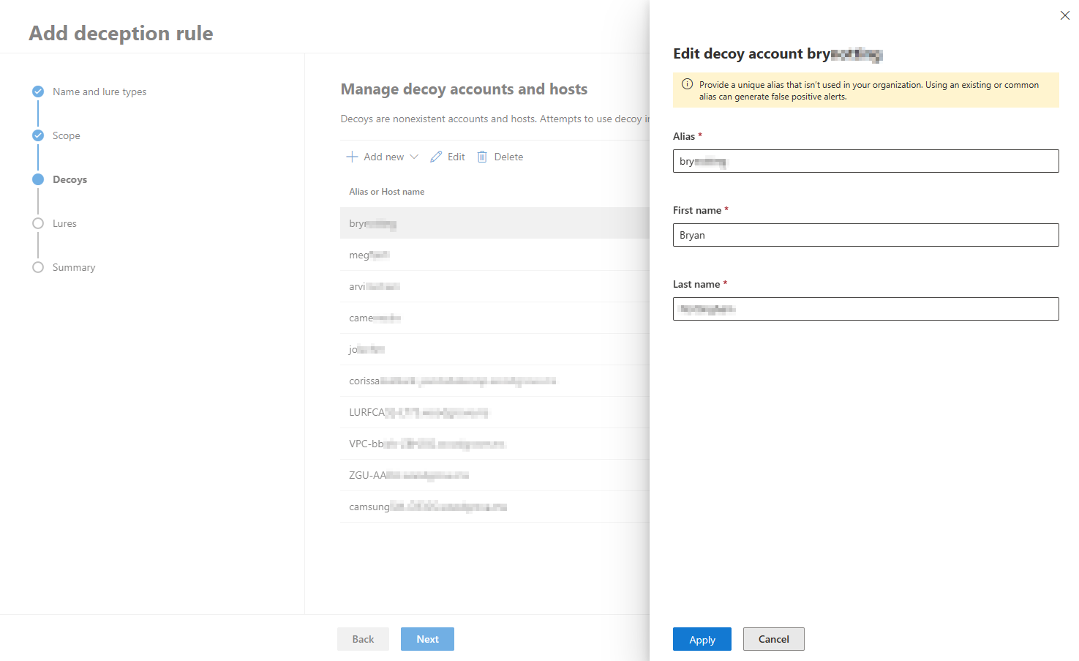Click the Delete toolbar button label
Screen dimensions: 1079x661
[508, 157]
